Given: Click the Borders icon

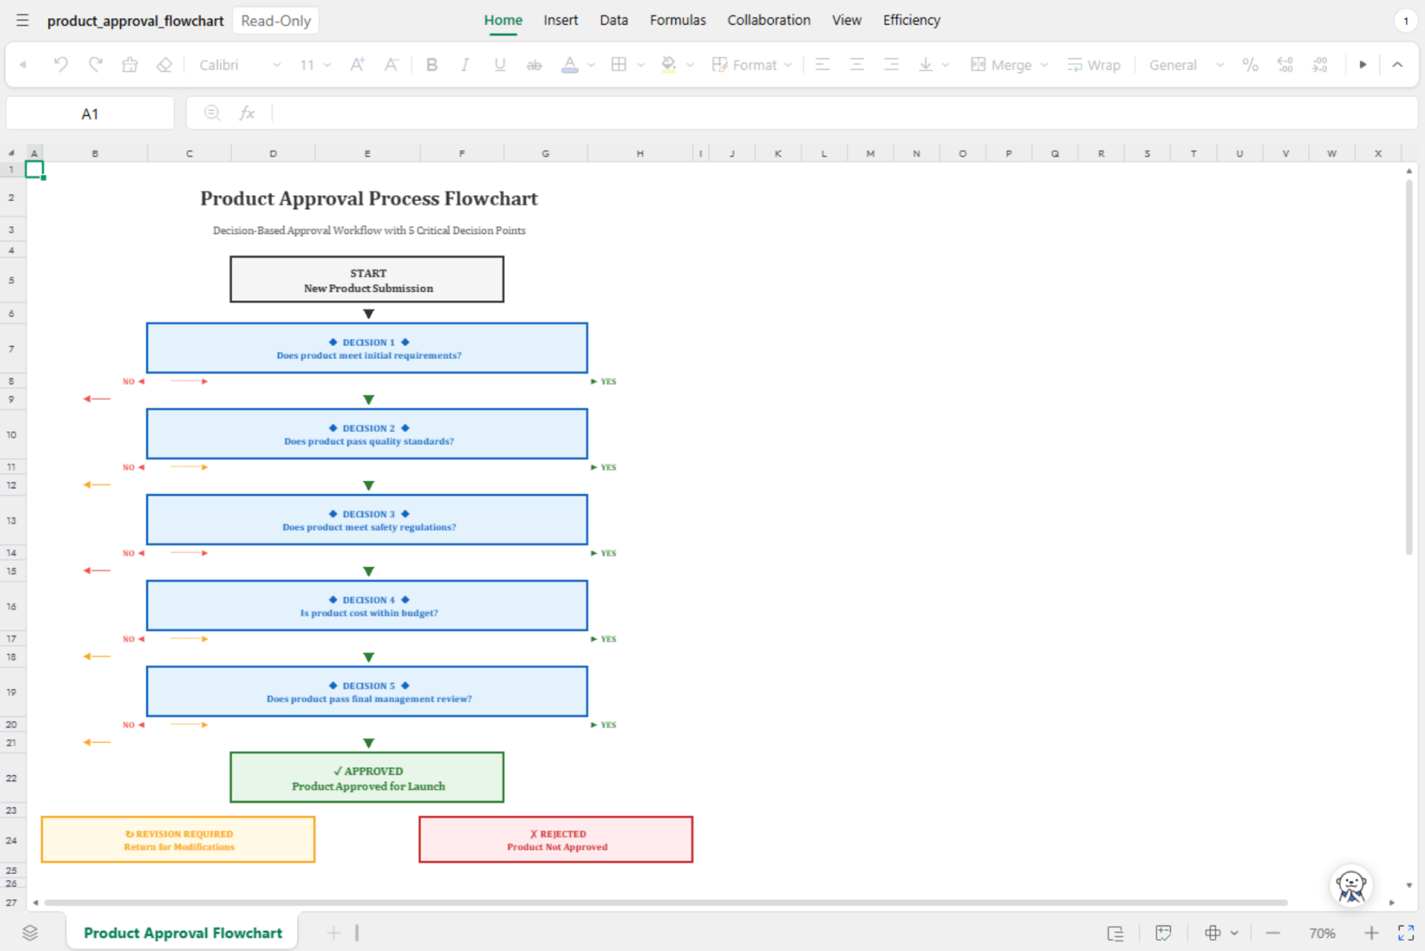Looking at the screenshot, I should tap(618, 65).
